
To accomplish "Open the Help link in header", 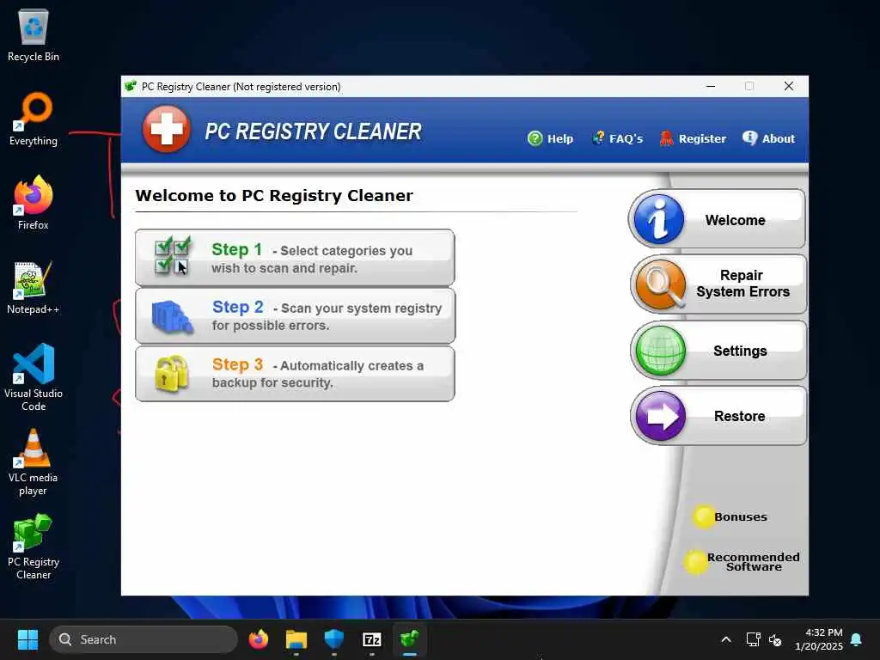I will tap(550, 138).
